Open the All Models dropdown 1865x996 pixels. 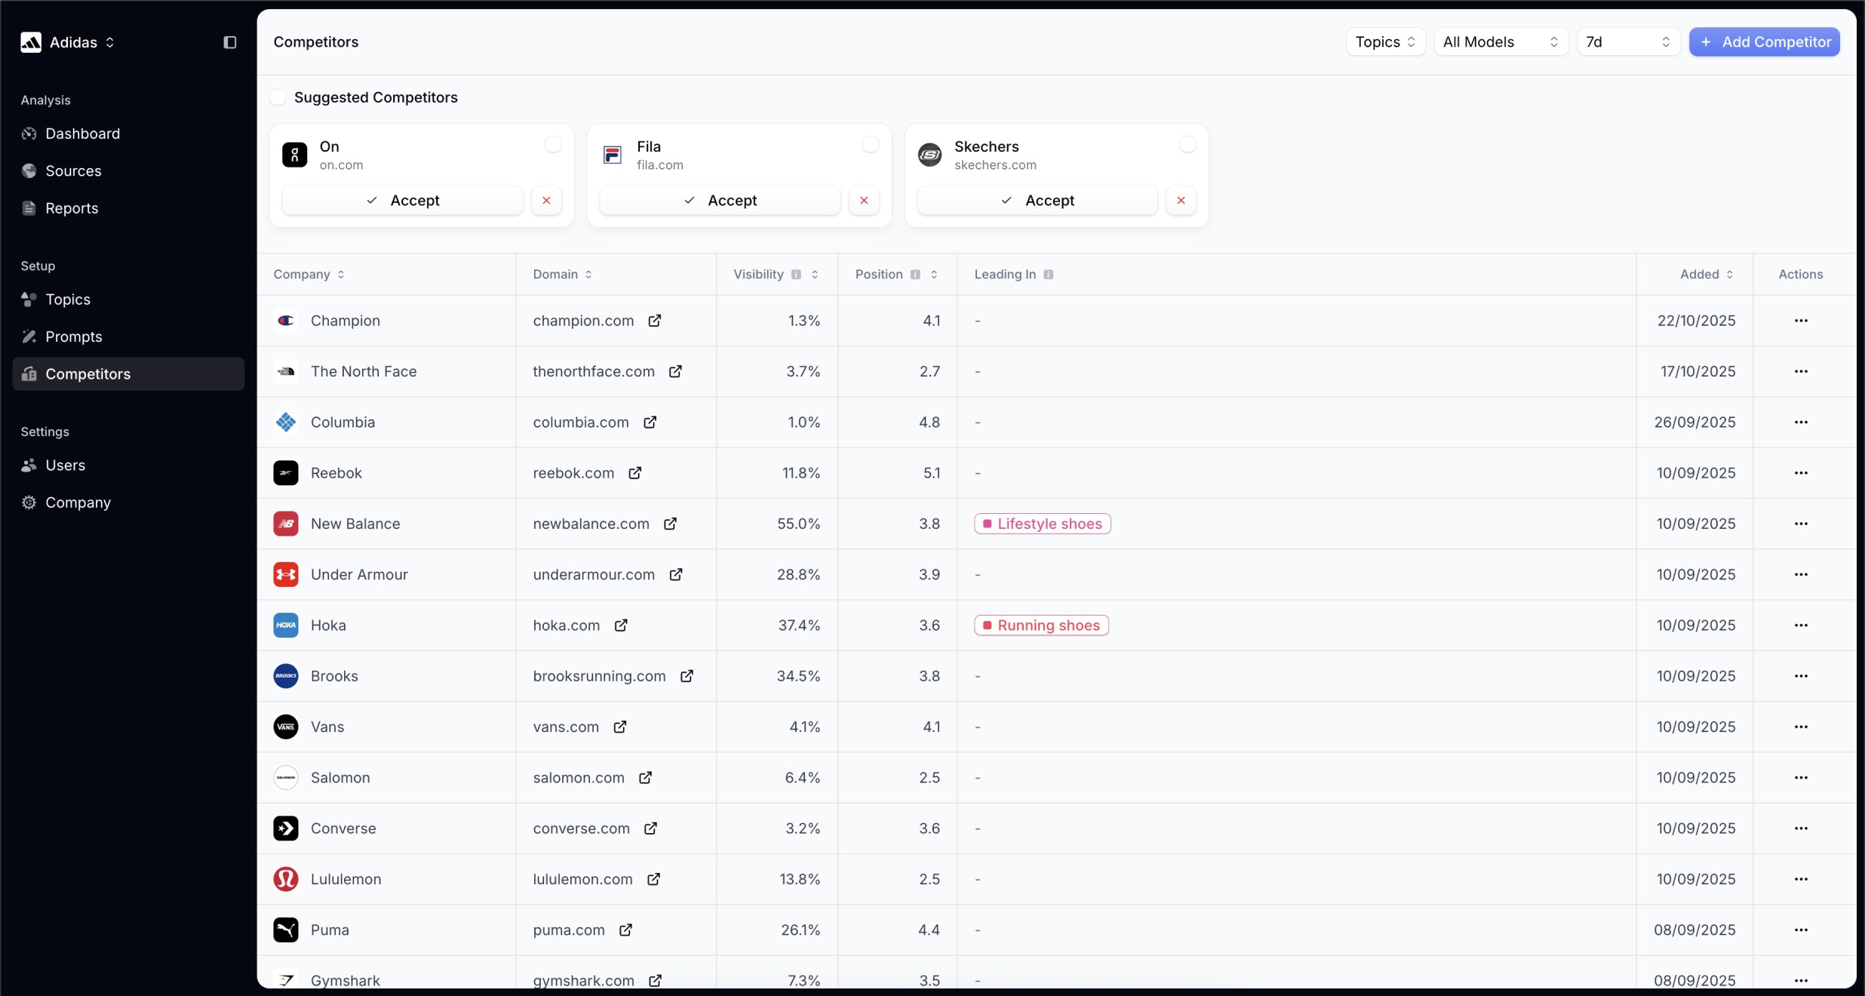click(1501, 42)
